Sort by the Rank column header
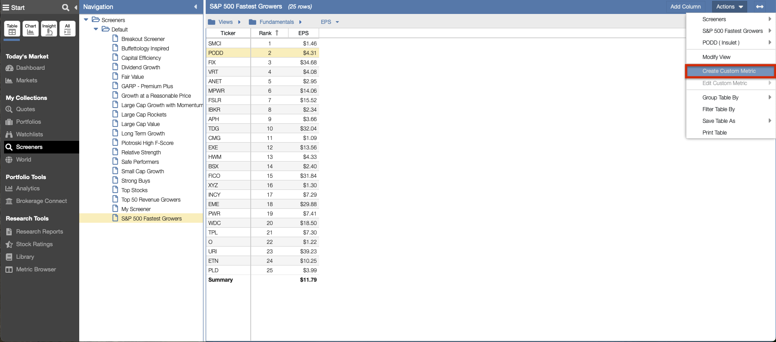This screenshot has height=342, width=776. [269, 33]
